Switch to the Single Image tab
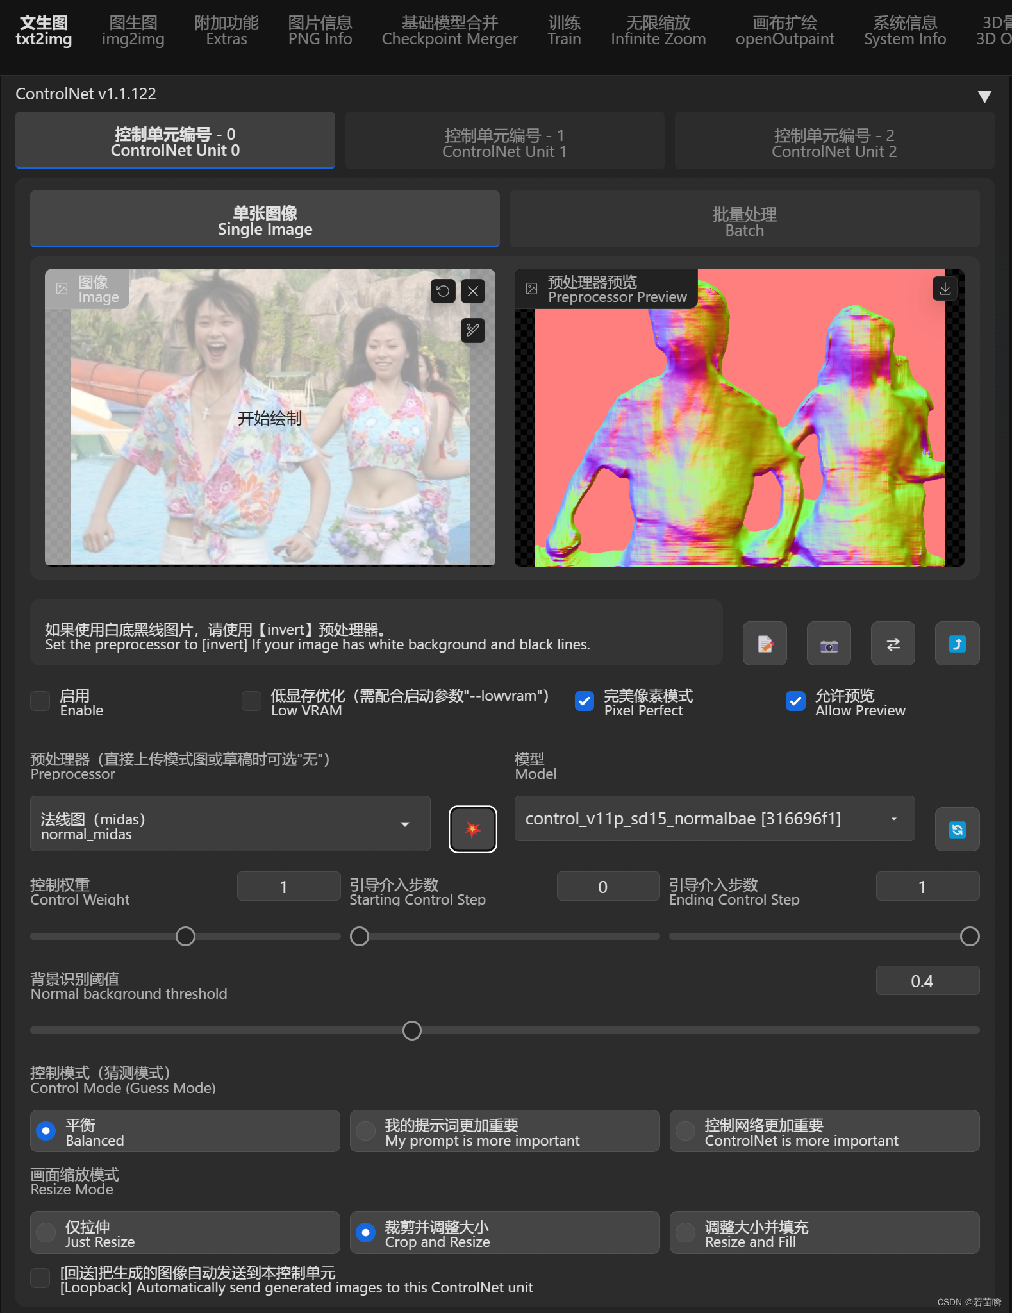This screenshot has height=1313, width=1012. pyautogui.click(x=265, y=220)
